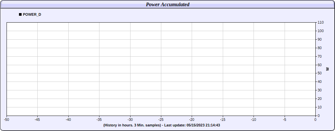The image size is (335, 131).
Task: Click the -30 hours axis label
Action: pos(130,120)
